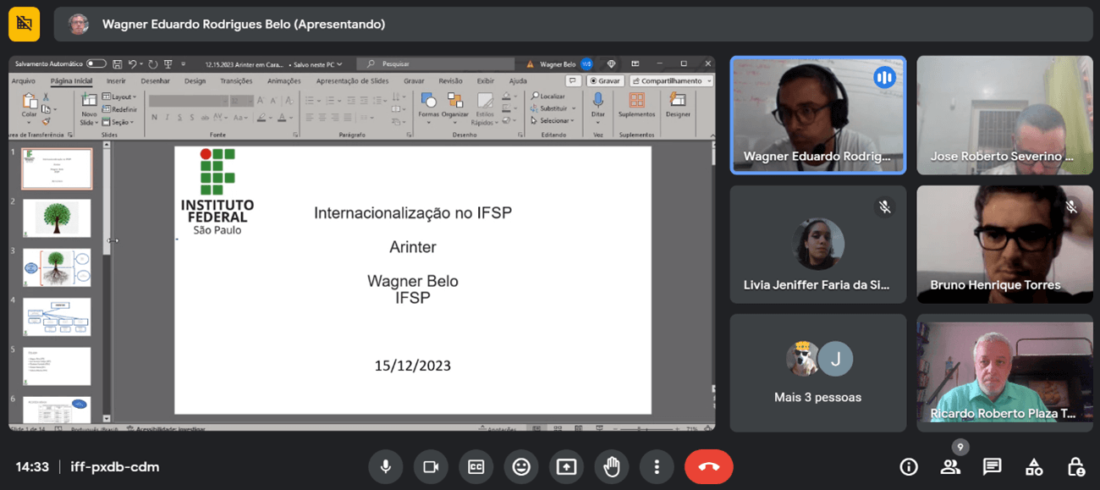Open the Arquivo menu tab

tap(23, 81)
